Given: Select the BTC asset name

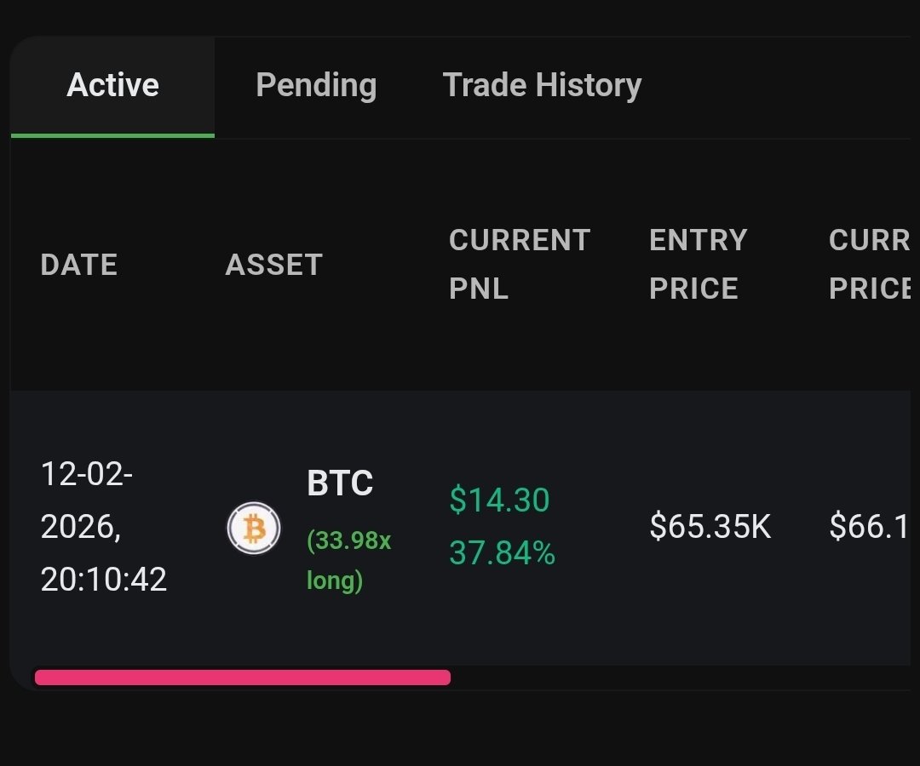Looking at the screenshot, I should (x=340, y=483).
